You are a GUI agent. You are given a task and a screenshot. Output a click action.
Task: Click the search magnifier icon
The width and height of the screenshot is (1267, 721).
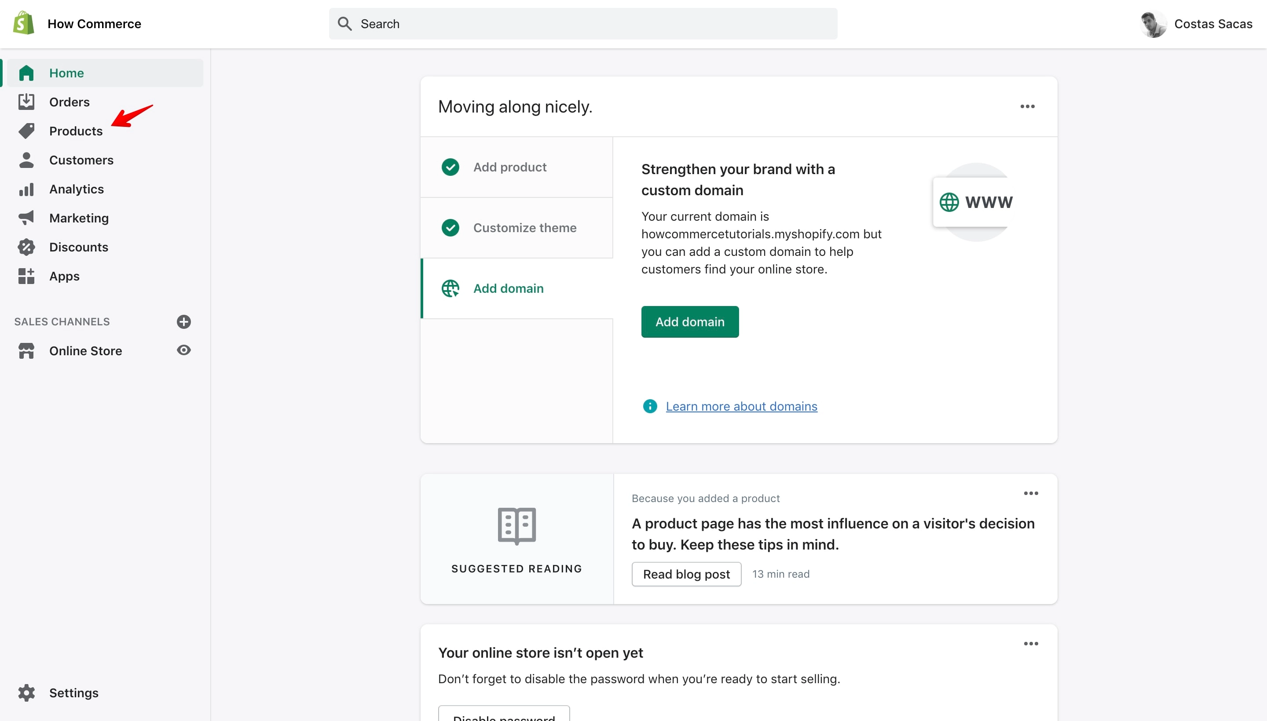click(x=345, y=24)
